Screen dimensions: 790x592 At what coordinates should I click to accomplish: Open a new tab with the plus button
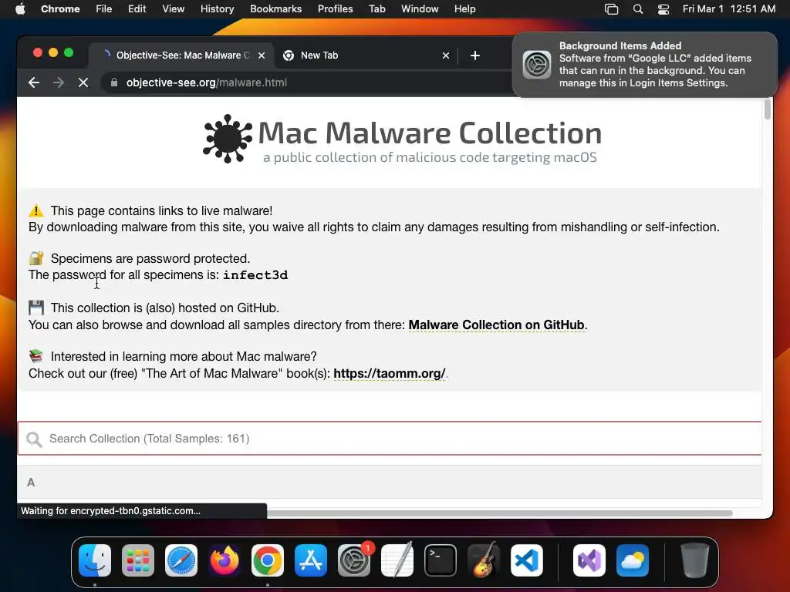coord(475,55)
